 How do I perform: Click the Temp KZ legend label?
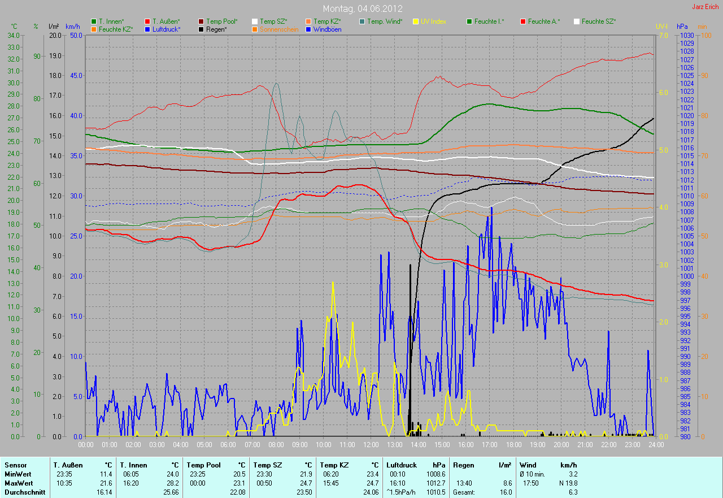327,21
